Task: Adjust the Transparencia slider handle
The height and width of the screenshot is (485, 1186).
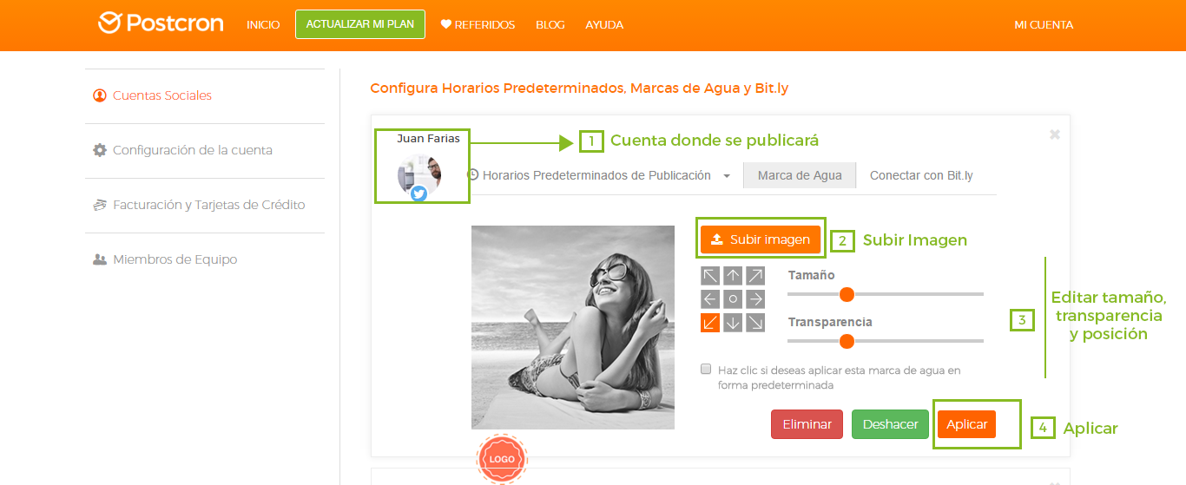Action: coord(847,341)
